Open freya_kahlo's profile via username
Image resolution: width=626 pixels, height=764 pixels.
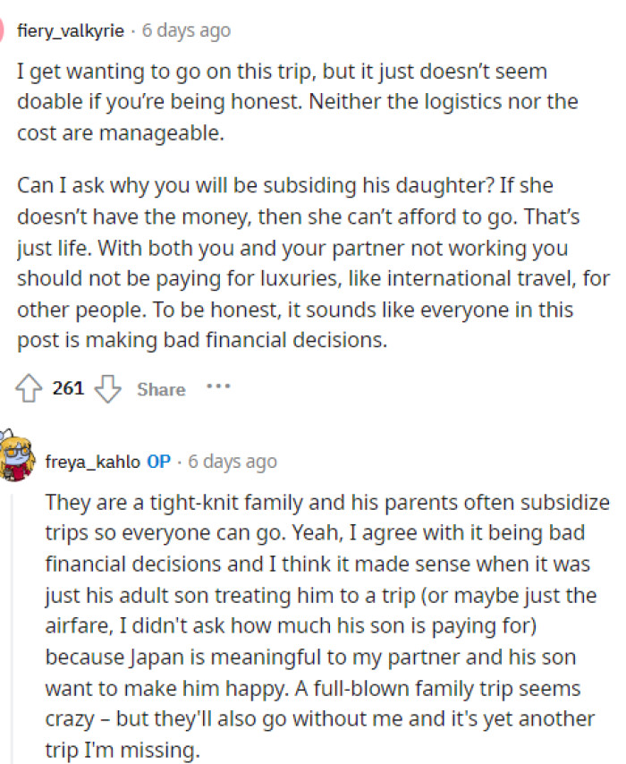(x=92, y=461)
